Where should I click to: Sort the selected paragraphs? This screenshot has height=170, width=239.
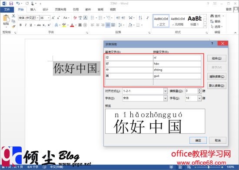click(140, 18)
